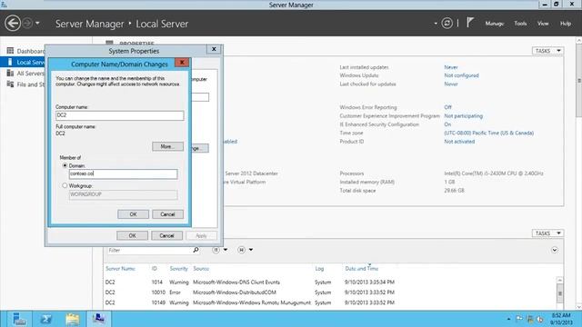Viewport: 582px width, 327px height.
Task: Click the File and Storage icon
Action: (10, 84)
